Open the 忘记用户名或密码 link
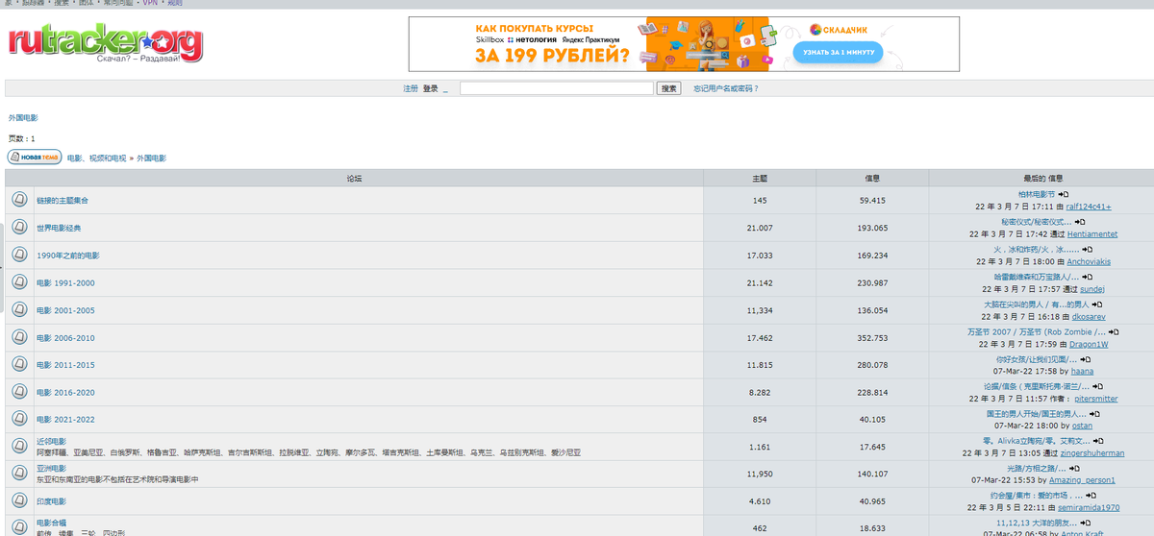 (725, 88)
